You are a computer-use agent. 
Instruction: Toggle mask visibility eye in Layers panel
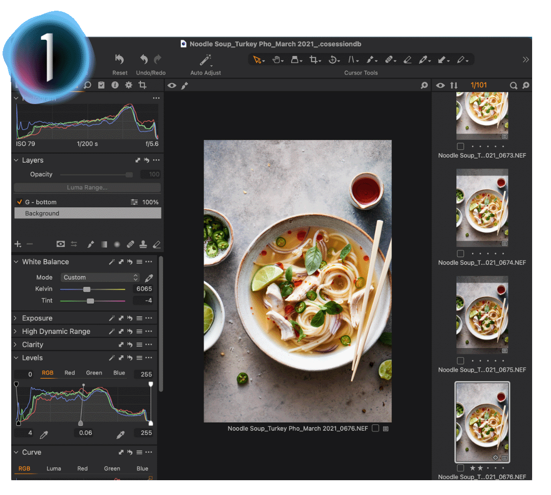pyautogui.click(x=60, y=244)
